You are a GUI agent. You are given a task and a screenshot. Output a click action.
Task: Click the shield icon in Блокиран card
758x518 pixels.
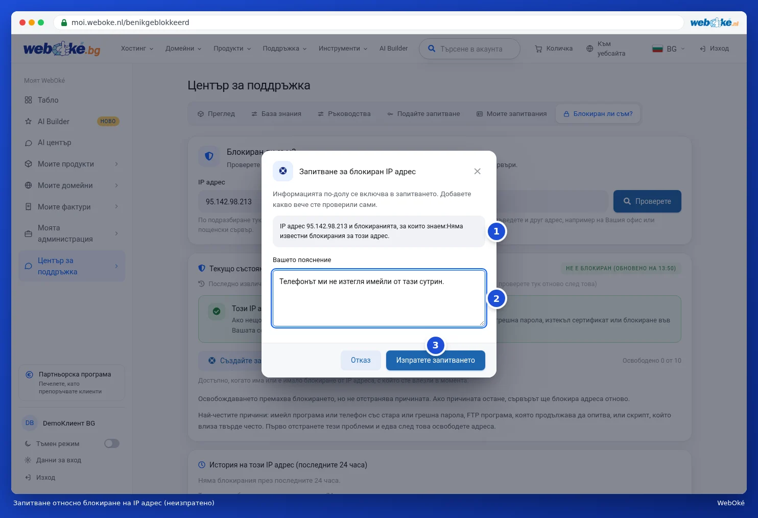(209, 156)
